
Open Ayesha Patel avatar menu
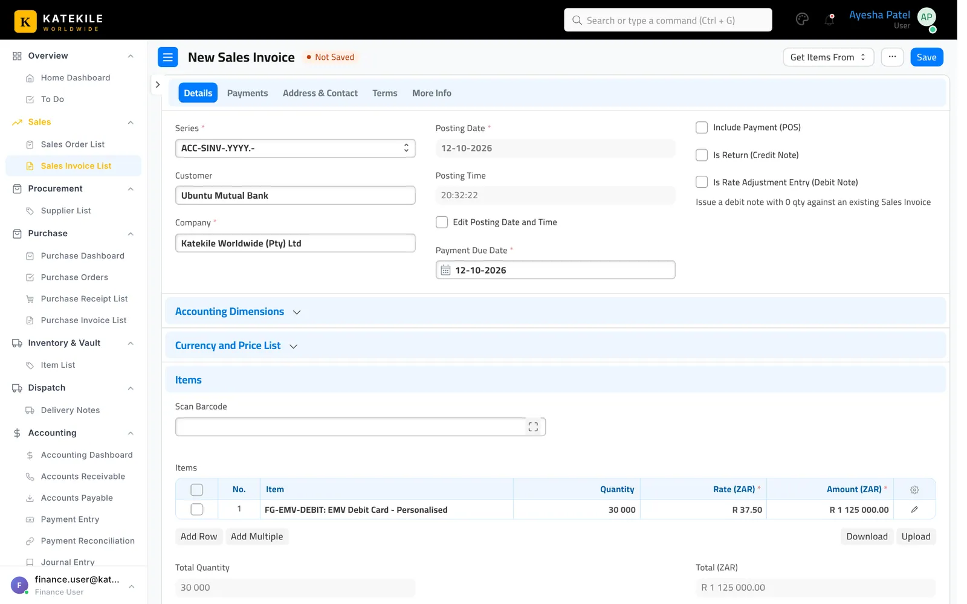click(x=927, y=18)
